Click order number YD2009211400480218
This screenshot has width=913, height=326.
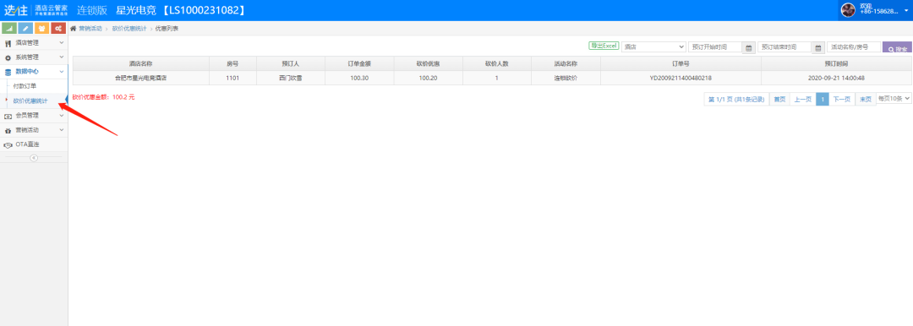pos(681,78)
